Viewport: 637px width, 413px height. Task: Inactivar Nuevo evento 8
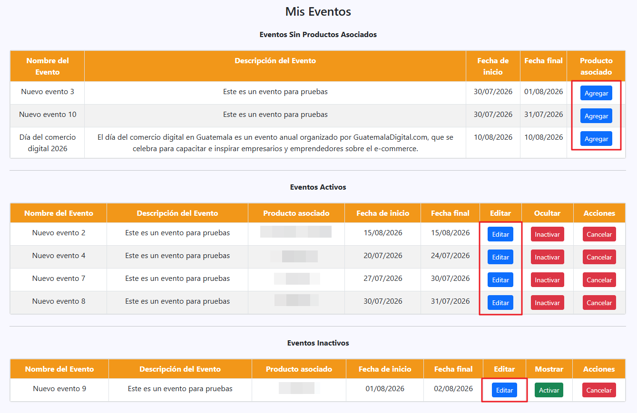click(x=547, y=303)
